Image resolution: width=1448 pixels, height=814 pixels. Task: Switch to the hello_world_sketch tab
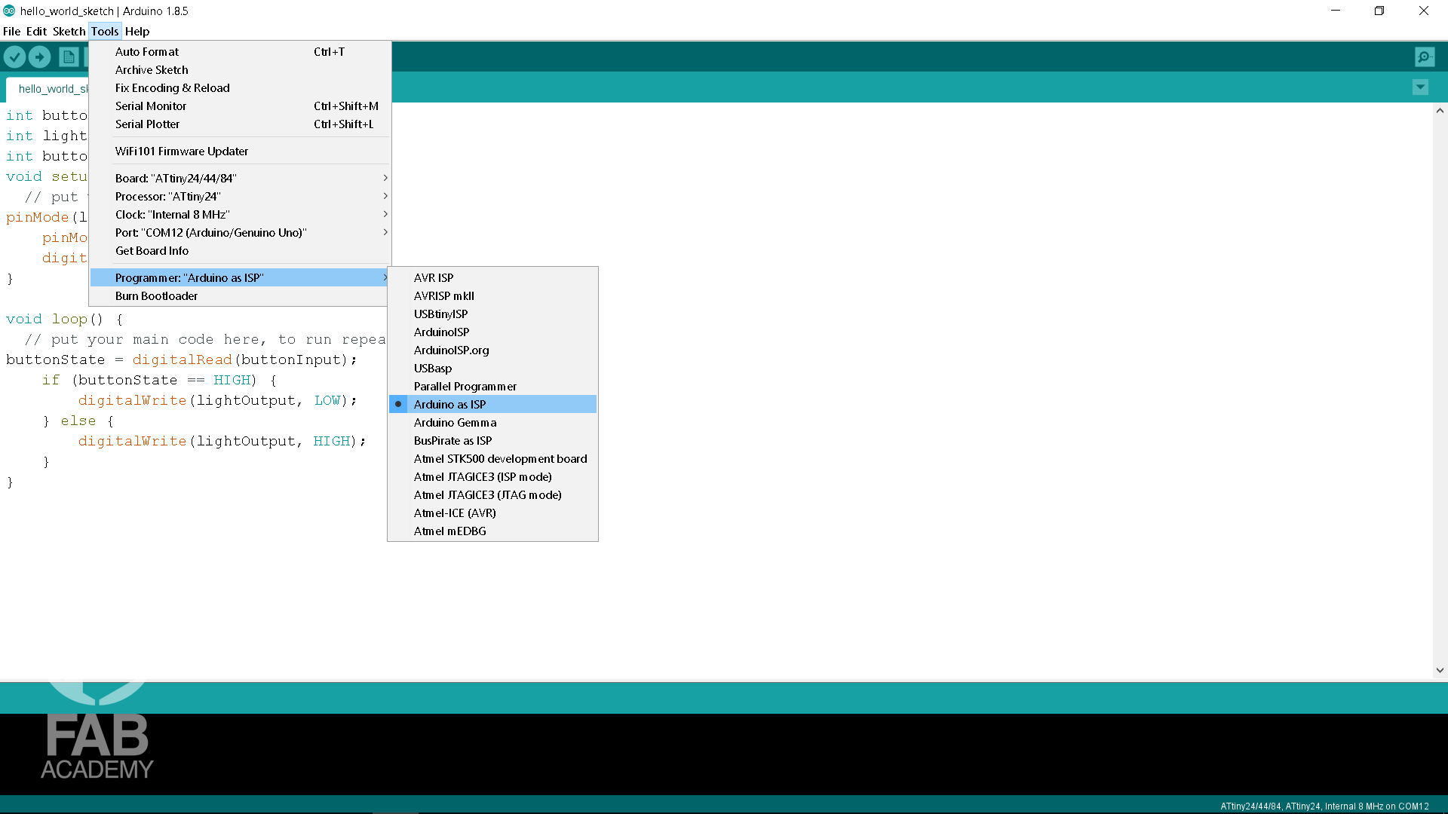coord(48,89)
